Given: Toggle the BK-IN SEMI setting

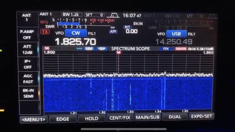Looking at the screenshot, I should point(29,93).
